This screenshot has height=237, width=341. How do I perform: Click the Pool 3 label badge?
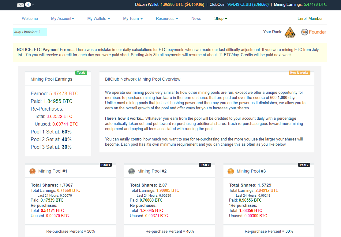(x=304, y=165)
